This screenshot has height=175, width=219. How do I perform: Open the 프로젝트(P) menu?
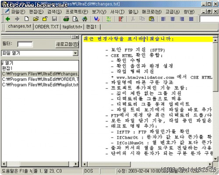click(77, 12)
